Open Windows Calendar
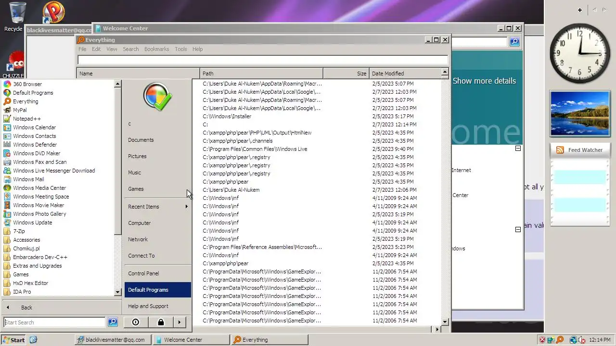The height and width of the screenshot is (346, 616). point(34,127)
